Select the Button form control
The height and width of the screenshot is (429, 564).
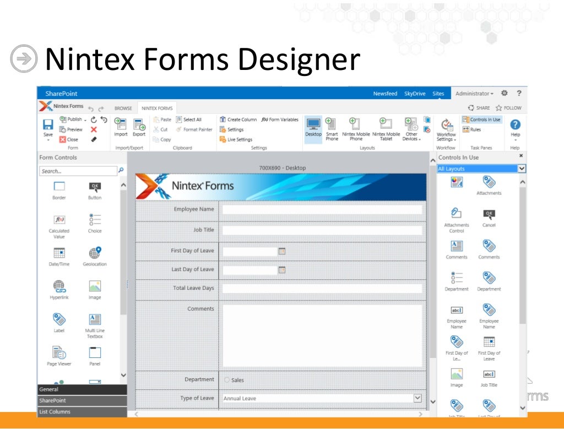(x=95, y=191)
